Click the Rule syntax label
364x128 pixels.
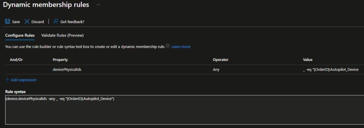(x=15, y=92)
